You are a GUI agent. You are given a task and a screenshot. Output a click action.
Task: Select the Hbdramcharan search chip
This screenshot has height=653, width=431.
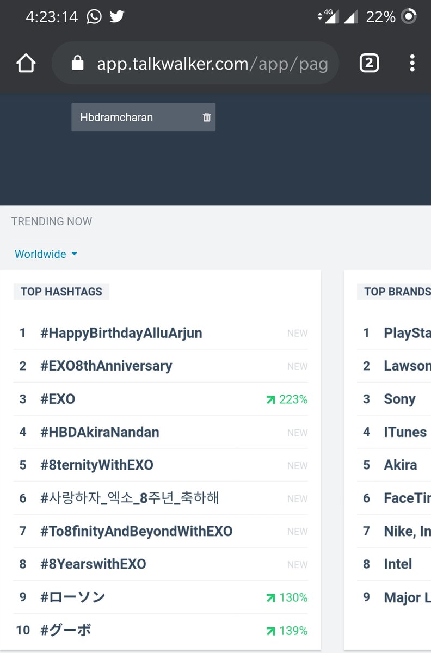(143, 117)
